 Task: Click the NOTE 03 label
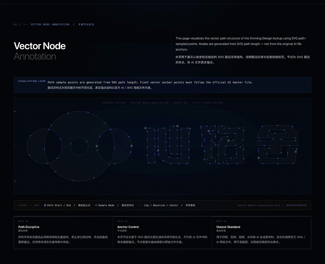(221, 221)
